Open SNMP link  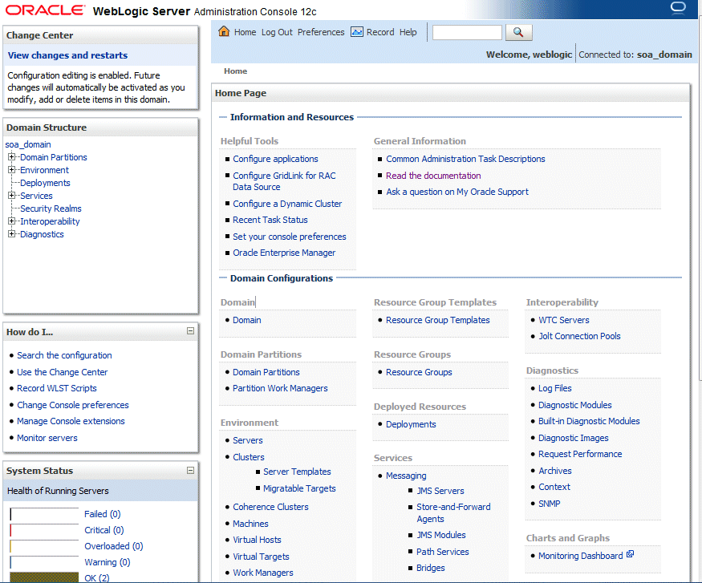click(550, 504)
